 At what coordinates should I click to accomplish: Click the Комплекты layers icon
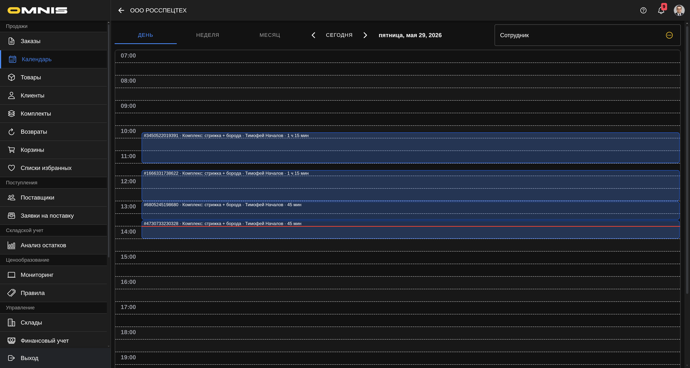click(x=11, y=114)
